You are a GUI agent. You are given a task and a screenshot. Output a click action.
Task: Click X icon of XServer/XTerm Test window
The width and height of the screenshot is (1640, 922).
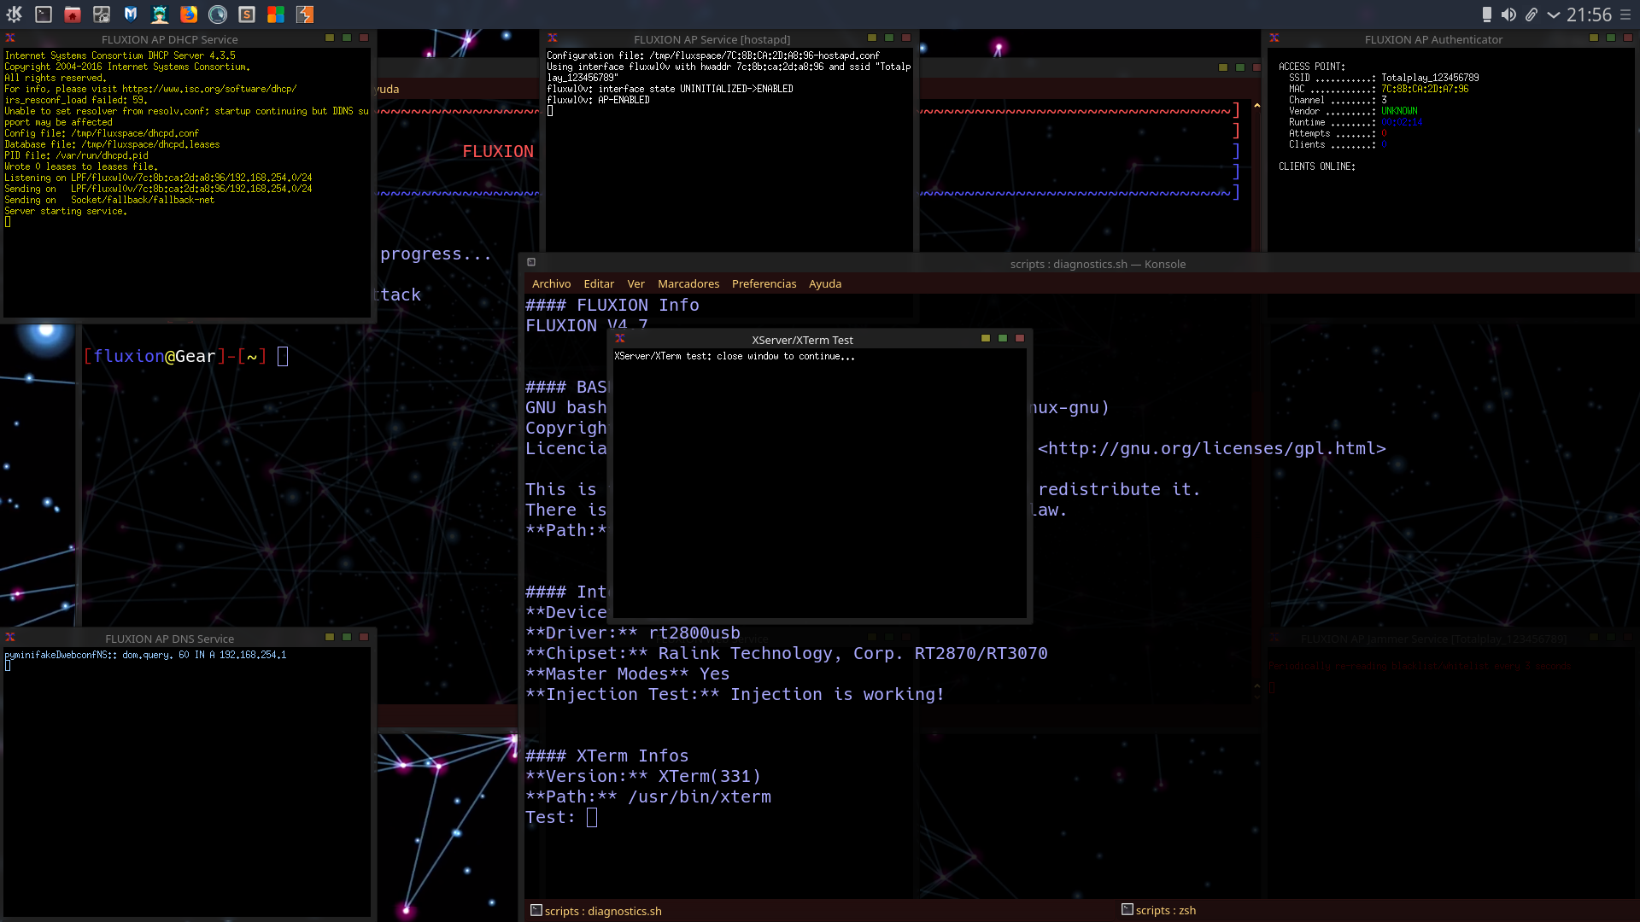click(x=620, y=339)
